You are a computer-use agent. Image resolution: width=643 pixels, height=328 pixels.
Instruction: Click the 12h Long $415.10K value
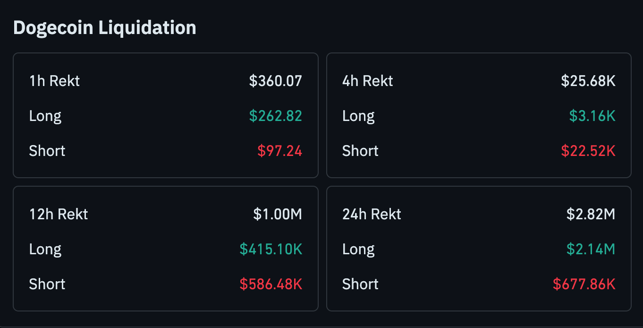[x=271, y=249]
